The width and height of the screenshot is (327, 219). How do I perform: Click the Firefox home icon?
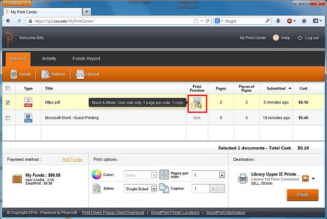tap(304, 21)
